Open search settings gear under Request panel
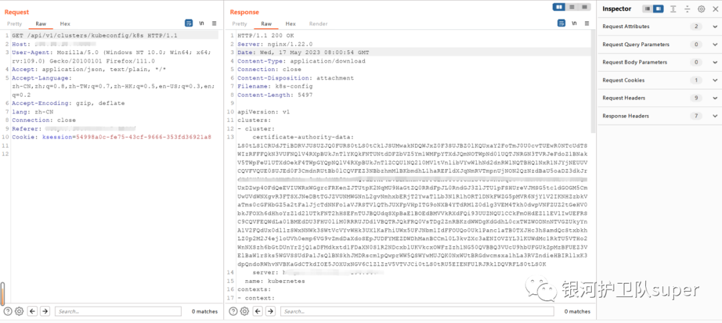 (19, 312)
